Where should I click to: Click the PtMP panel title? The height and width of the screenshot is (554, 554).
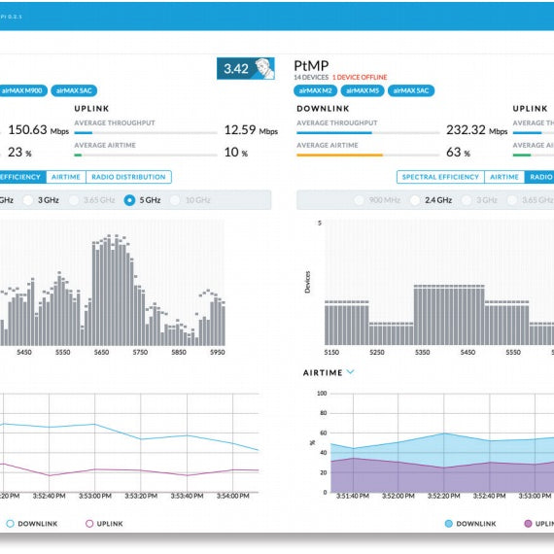311,66
